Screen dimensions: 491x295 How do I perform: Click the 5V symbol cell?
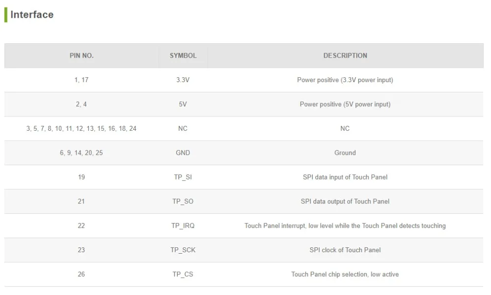coord(183,104)
